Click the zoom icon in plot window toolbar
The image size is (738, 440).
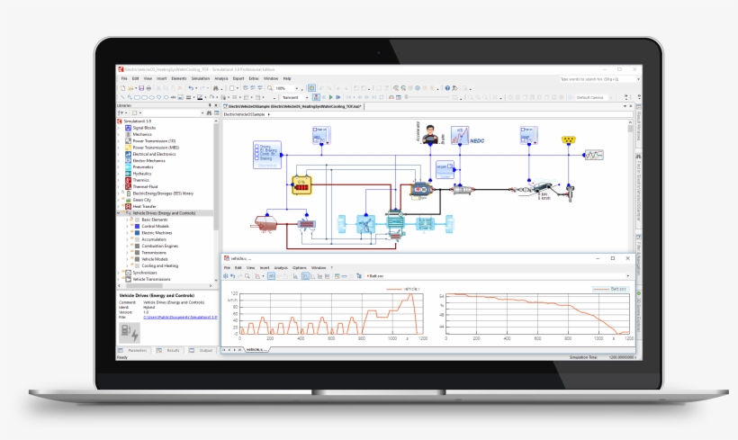[247, 276]
